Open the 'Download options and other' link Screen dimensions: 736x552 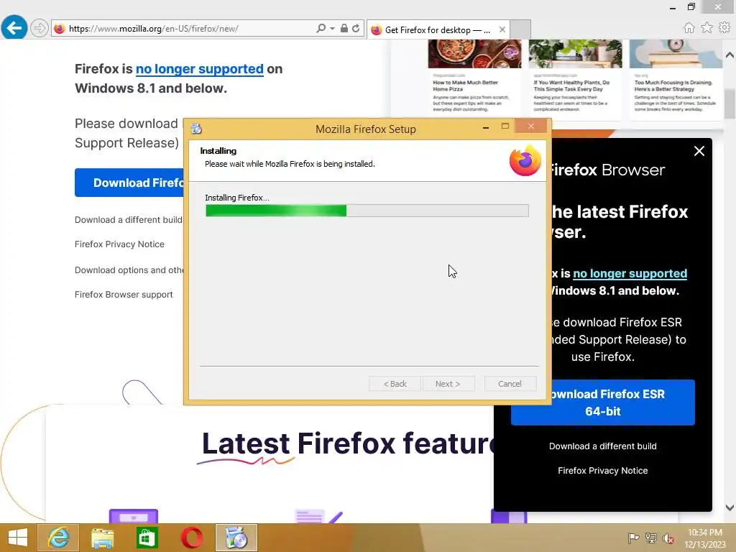pos(129,270)
